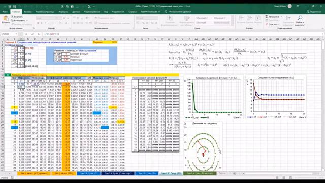Open the first blue sheet tab Зад.2.А Град.

click(88, 173)
